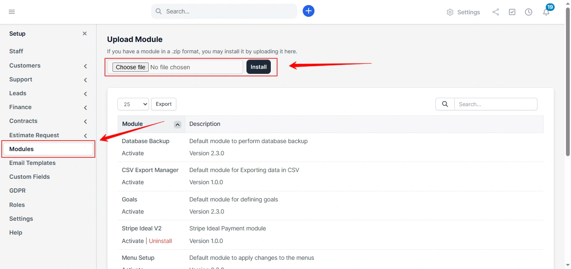This screenshot has width=571, height=269.
Task: Open the hamburger navigation menu
Action: [x=11, y=12]
